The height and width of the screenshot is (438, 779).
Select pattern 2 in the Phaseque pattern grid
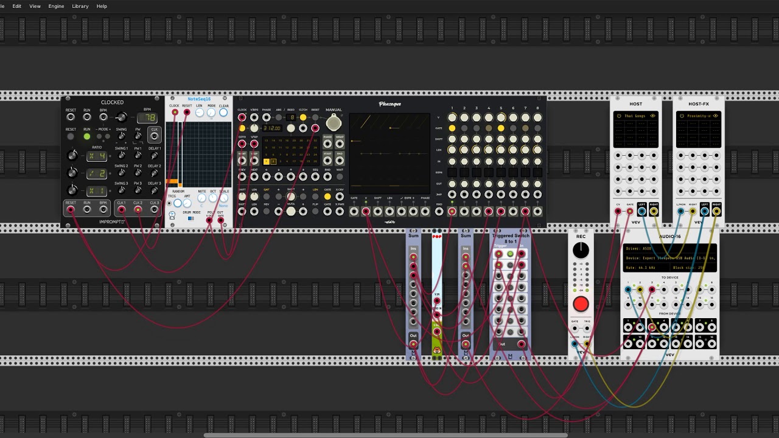pyautogui.click(x=273, y=162)
